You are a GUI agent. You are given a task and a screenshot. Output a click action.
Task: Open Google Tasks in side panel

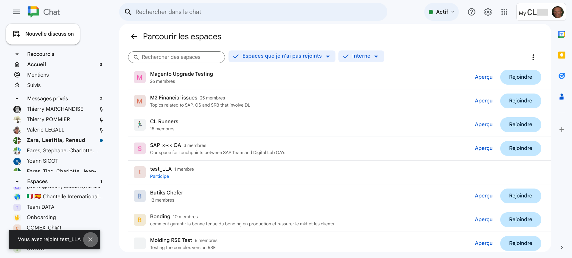coord(562,76)
